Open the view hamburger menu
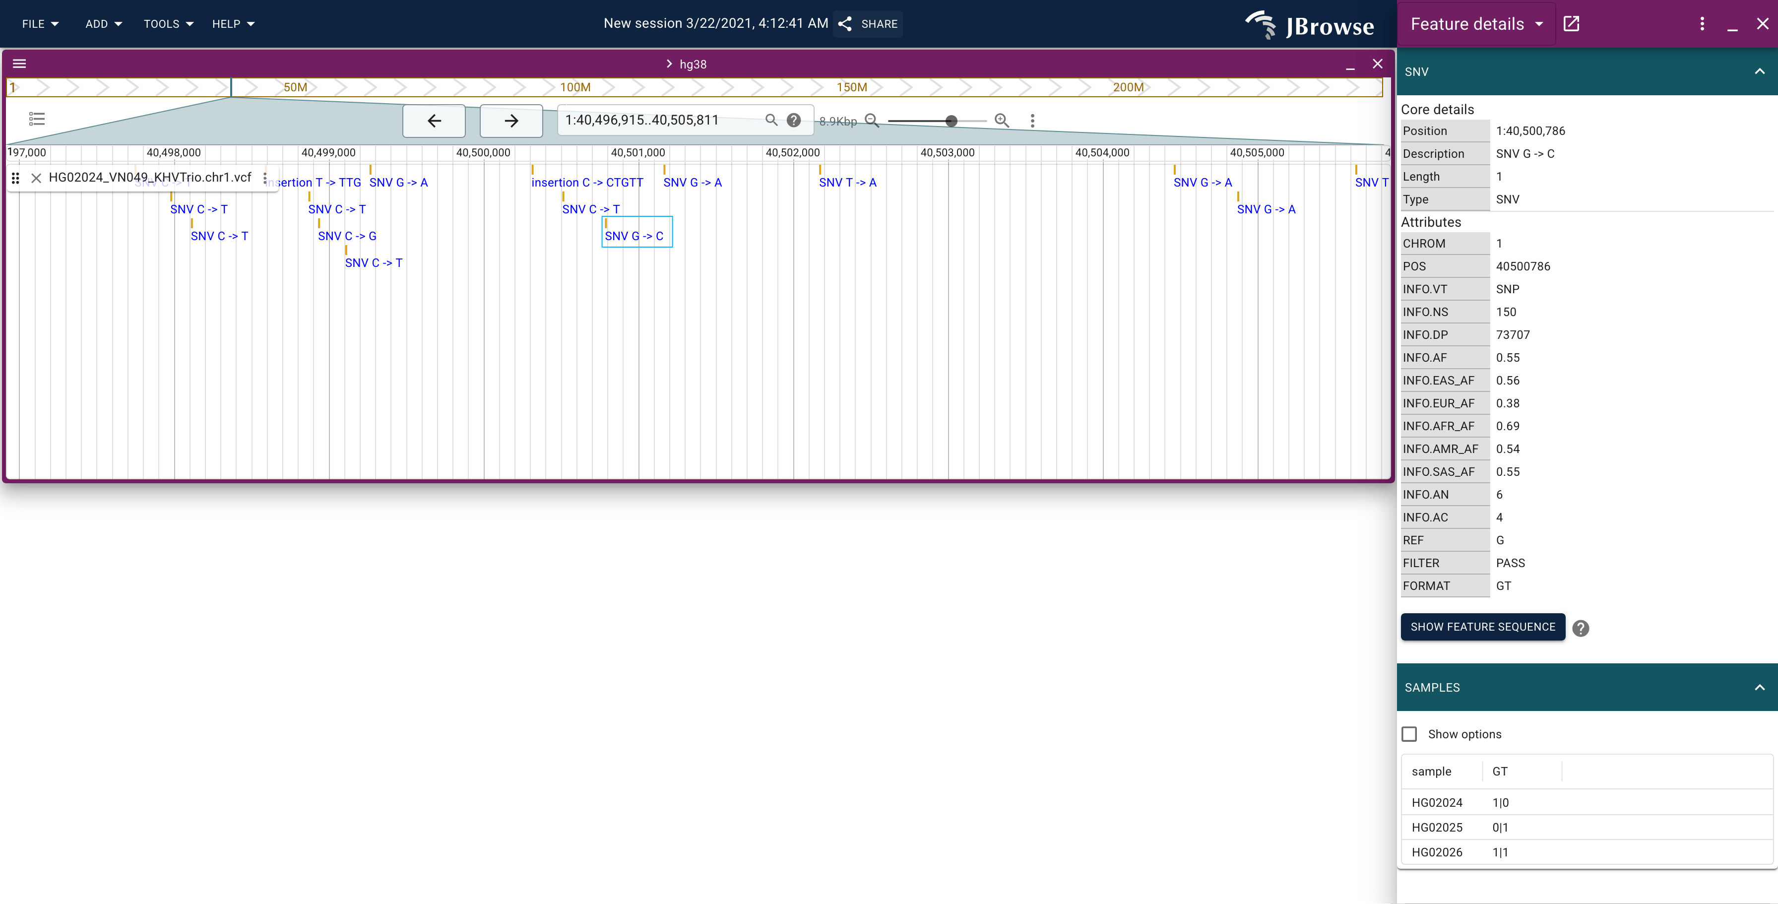Viewport: 1778px width, 904px height. (x=19, y=64)
